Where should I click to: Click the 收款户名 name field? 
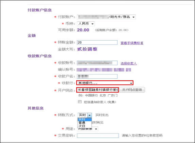(97, 76)
